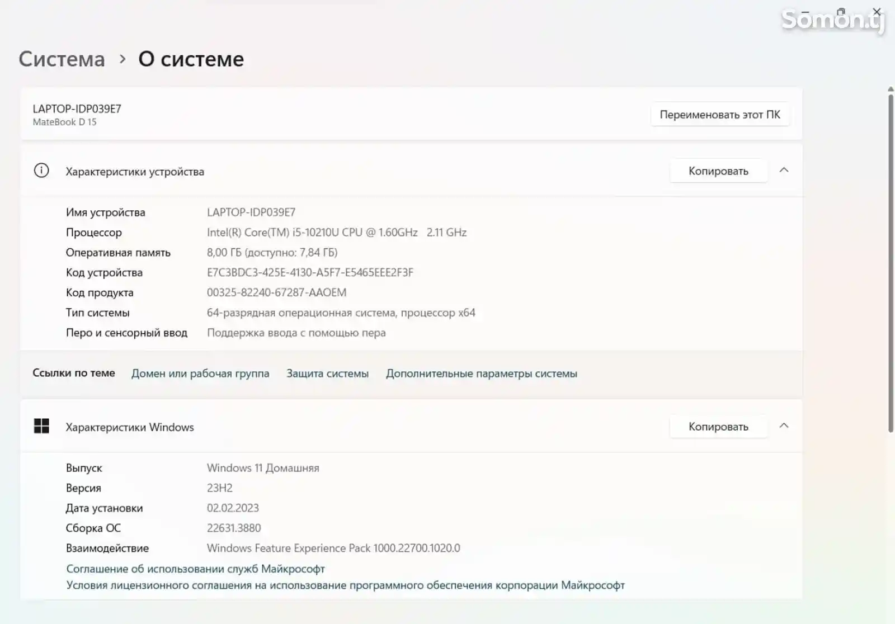Click the Windows logo icon beside Характеристики Windows
895x624 pixels.
41,426
